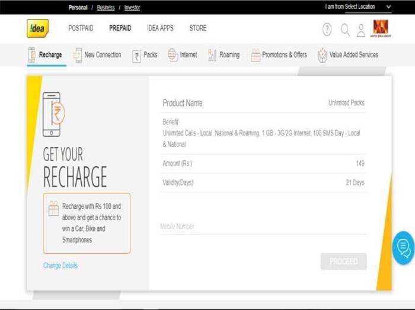This screenshot has height=310, width=415.
Task: Click the Promotions & Offers gift icon
Action: tap(256, 56)
